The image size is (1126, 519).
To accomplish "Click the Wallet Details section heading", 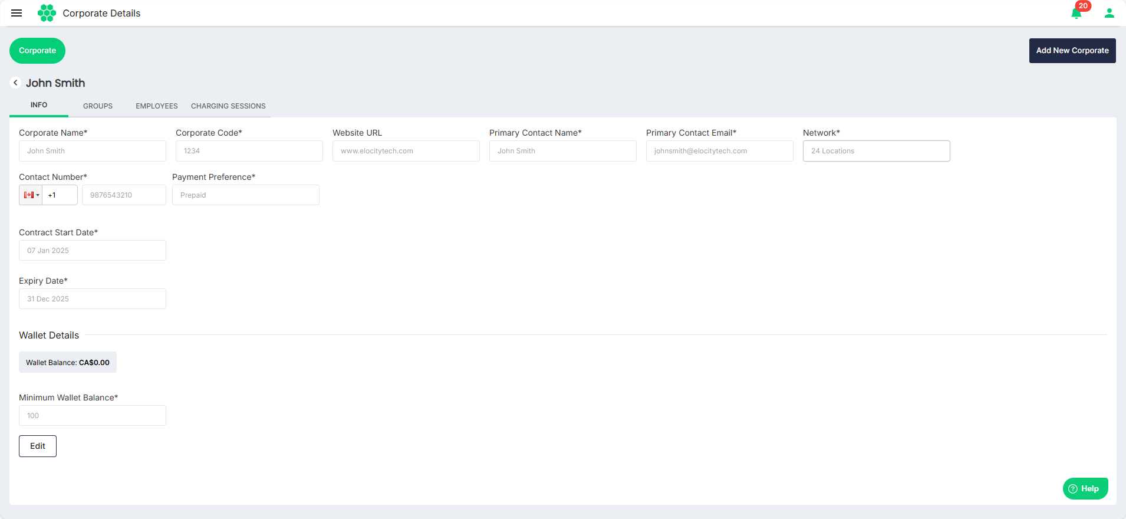I will pos(49,335).
